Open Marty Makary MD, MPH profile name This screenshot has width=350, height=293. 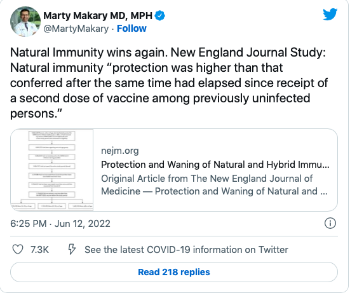(x=98, y=16)
